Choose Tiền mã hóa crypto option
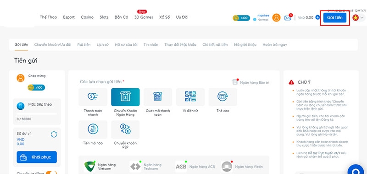 click(93, 129)
